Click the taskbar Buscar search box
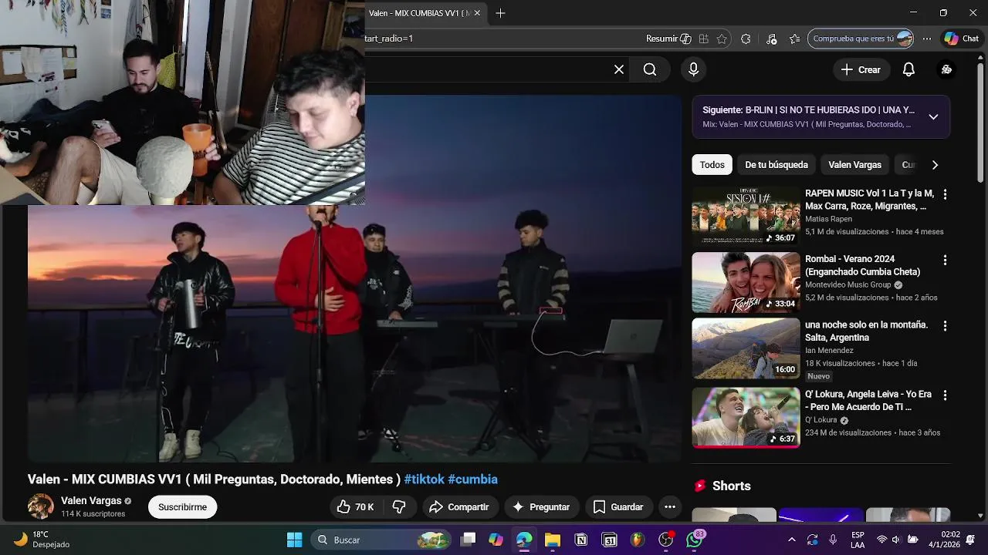This screenshot has height=555, width=988. coord(381,540)
